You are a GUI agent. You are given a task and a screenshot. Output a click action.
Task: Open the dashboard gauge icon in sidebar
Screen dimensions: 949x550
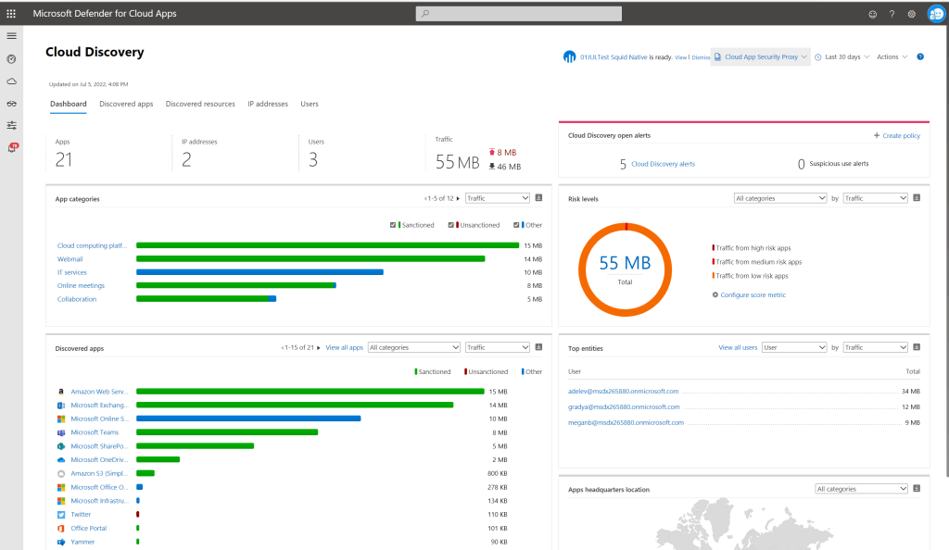click(11, 58)
